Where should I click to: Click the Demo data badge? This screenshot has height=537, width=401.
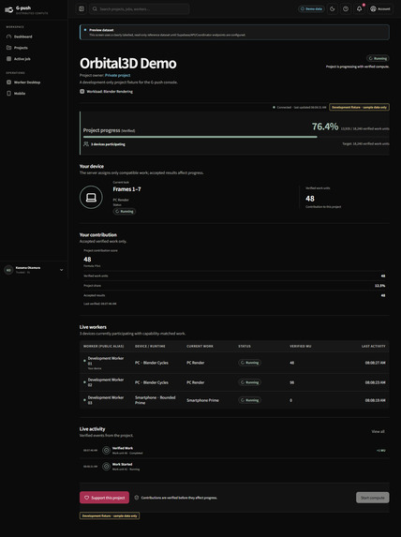pos(311,9)
